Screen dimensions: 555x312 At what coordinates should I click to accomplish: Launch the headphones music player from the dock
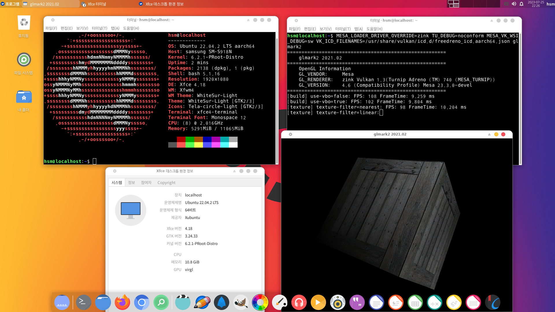pos(299,302)
